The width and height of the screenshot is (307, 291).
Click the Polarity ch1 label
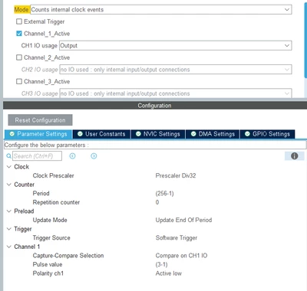click(48, 273)
